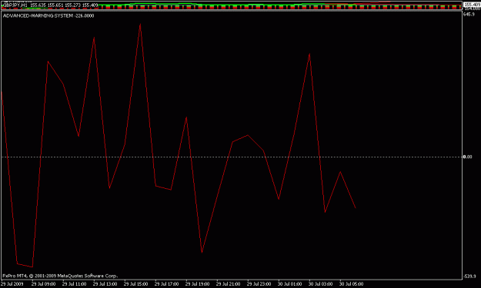Click the 30 Jul 03:00 time label
481x288 pixels.
click(x=321, y=283)
